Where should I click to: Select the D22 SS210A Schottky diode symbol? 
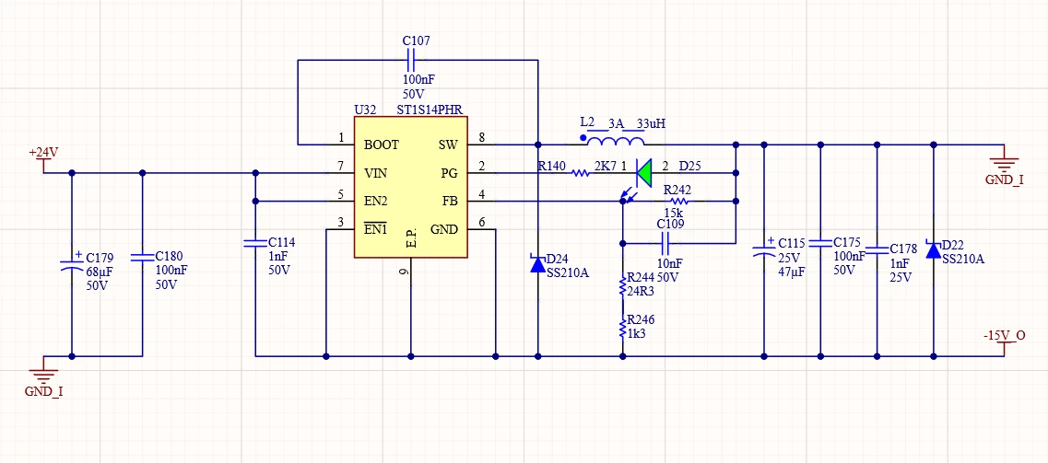tap(934, 249)
